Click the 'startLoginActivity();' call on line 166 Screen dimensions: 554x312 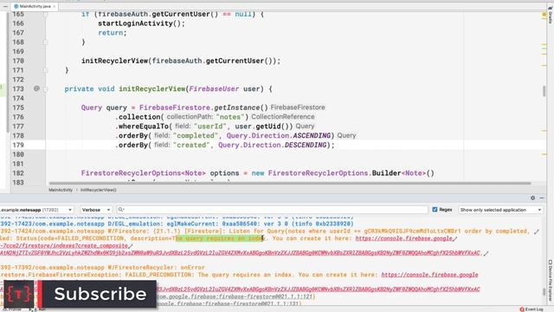[141, 23]
